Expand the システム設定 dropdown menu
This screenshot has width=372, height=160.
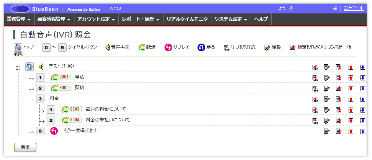[230, 19]
